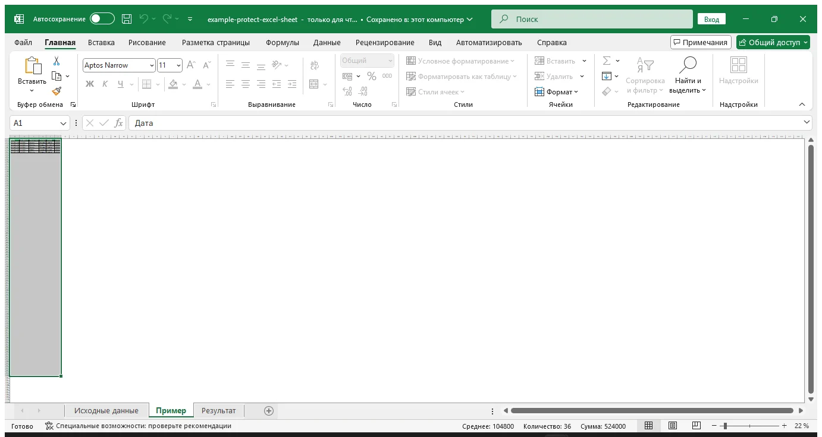This screenshot has height=437, width=822.
Task: Click the Merge and Center icon
Action: click(314, 84)
